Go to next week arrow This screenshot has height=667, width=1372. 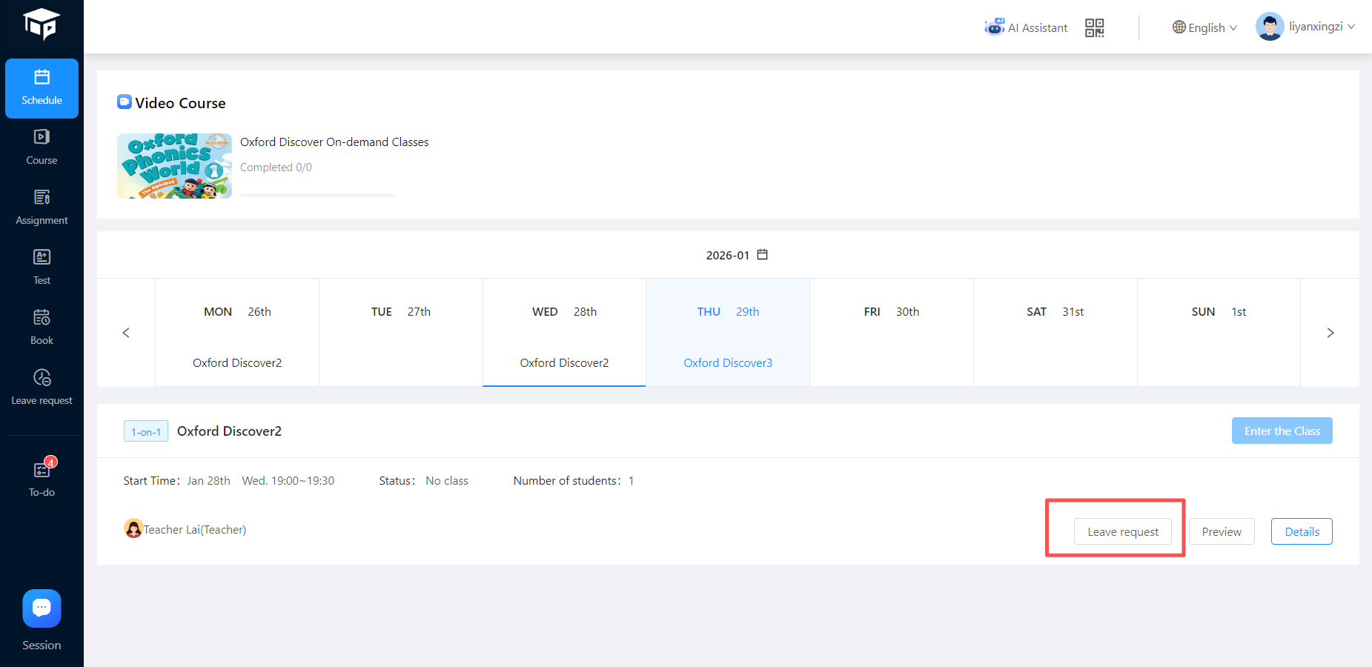coord(1330,333)
